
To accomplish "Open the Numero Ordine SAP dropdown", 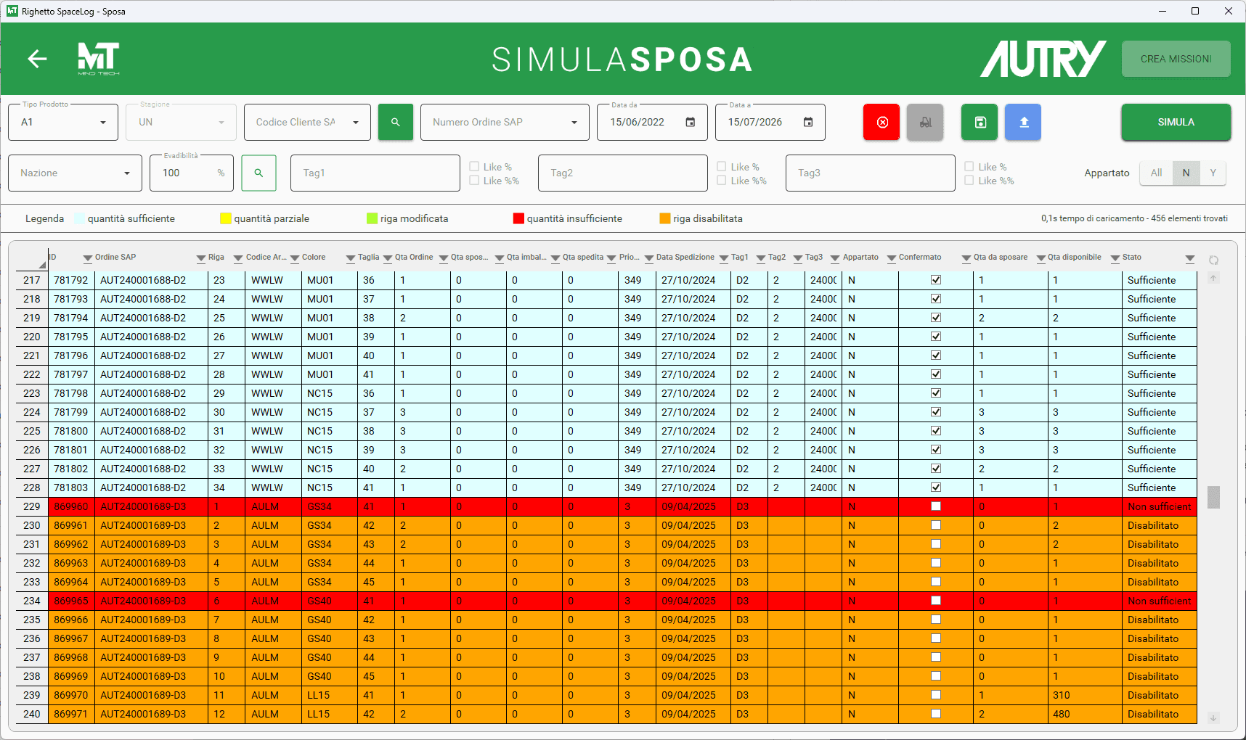I will (x=505, y=122).
